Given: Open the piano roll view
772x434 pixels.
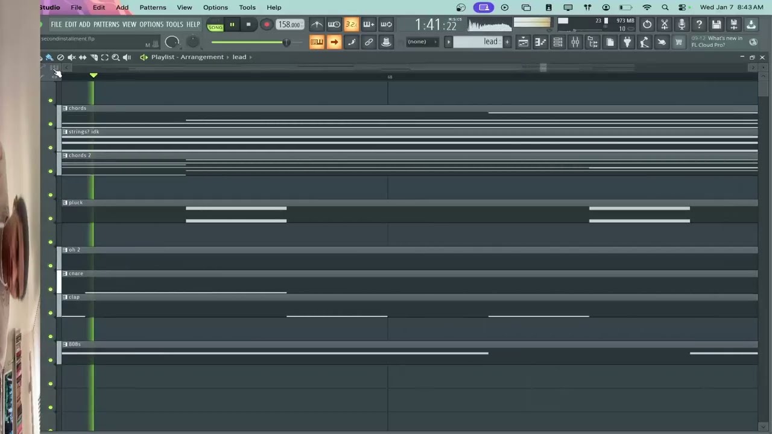Looking at the screenshot, I should pos(540,42).
